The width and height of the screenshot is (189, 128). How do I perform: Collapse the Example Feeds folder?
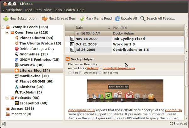(3, 27)
